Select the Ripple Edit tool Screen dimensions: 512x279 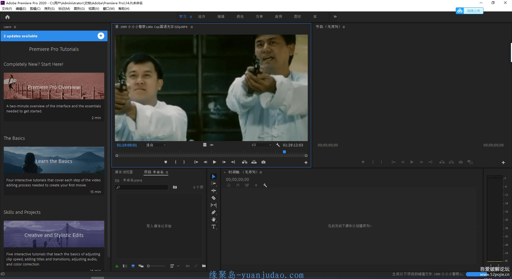click(214, 191)
